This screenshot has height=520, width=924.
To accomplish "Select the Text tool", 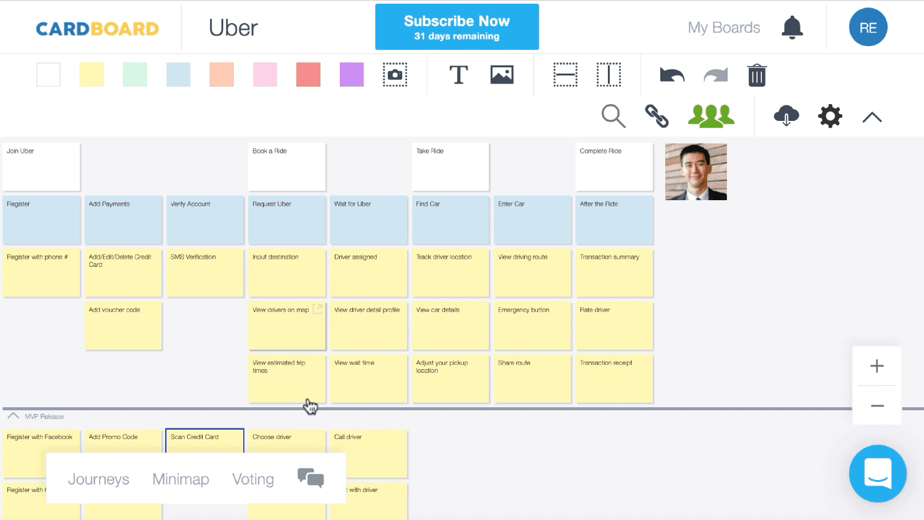I will click(x=458, y=75).
